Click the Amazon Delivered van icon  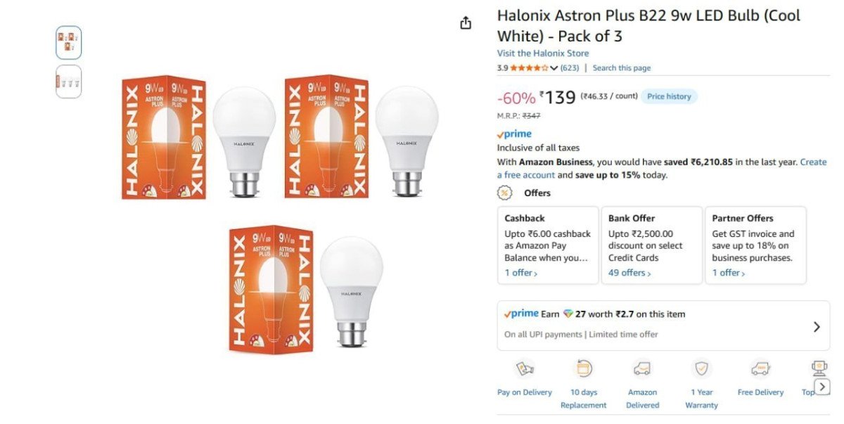point(642,367)
